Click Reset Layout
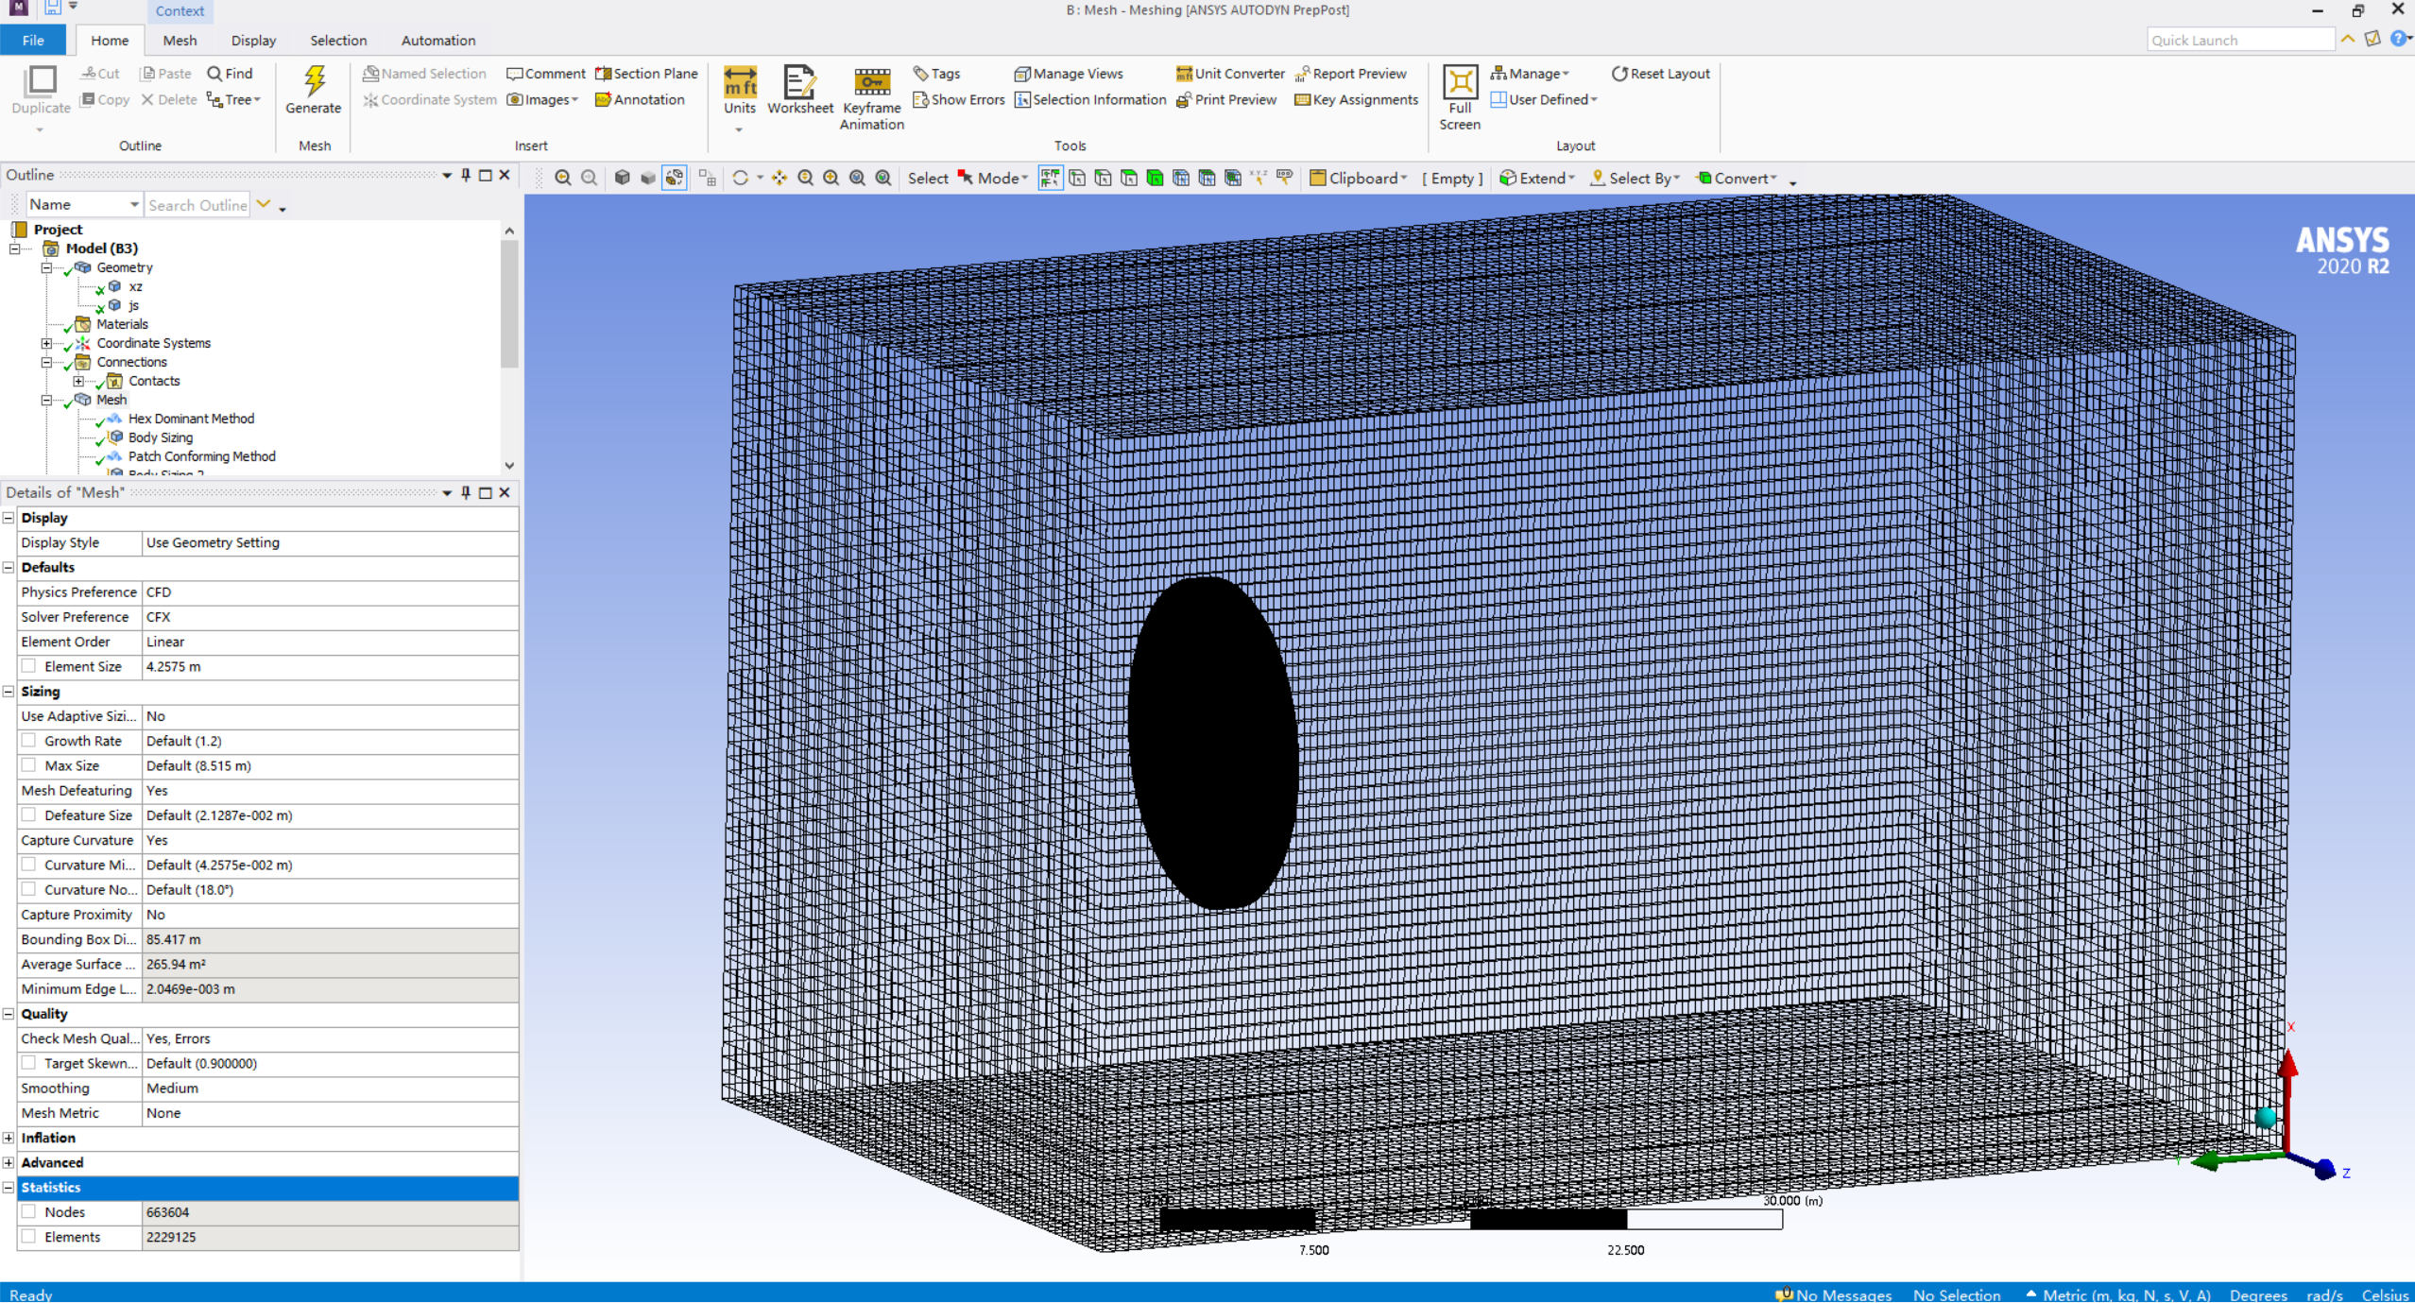 (1660, 74)
